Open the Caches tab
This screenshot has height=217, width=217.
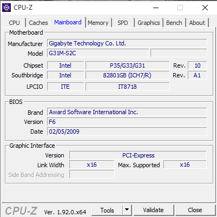(x=38, y=23)
